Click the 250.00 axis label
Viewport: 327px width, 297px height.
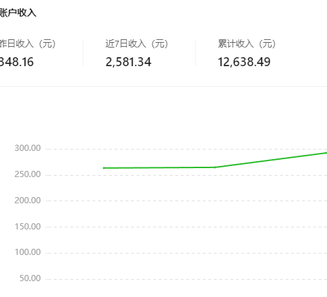click(x=28, y=174)
